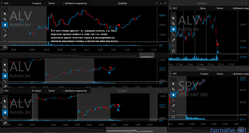
Task: Select the cursor tool in ALV 15-minute chart
Action: click(x=5, y=101)
